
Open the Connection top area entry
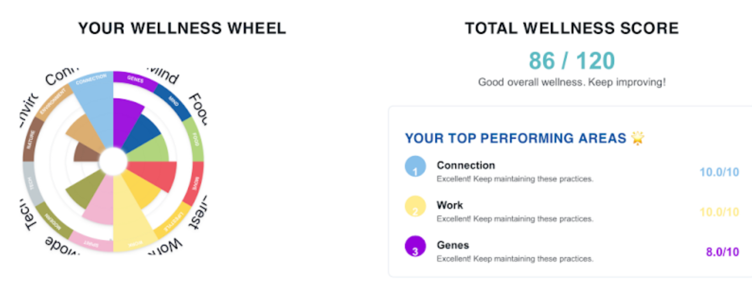pyautogui.click(x=572, y=171)
